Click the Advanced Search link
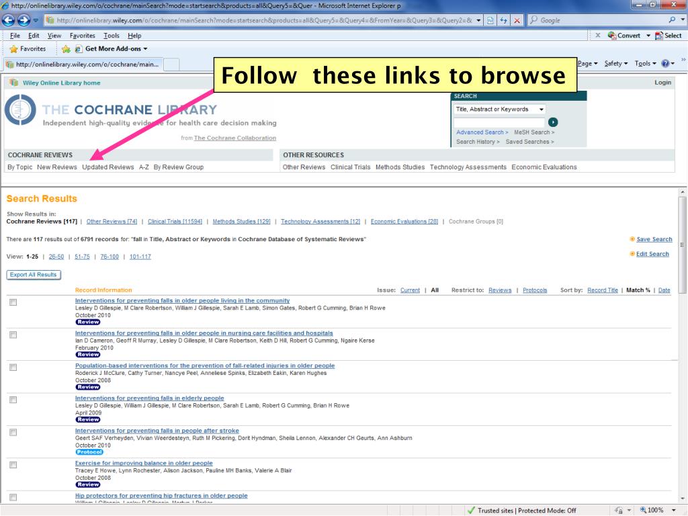688x516 pixels. [482, 132]
